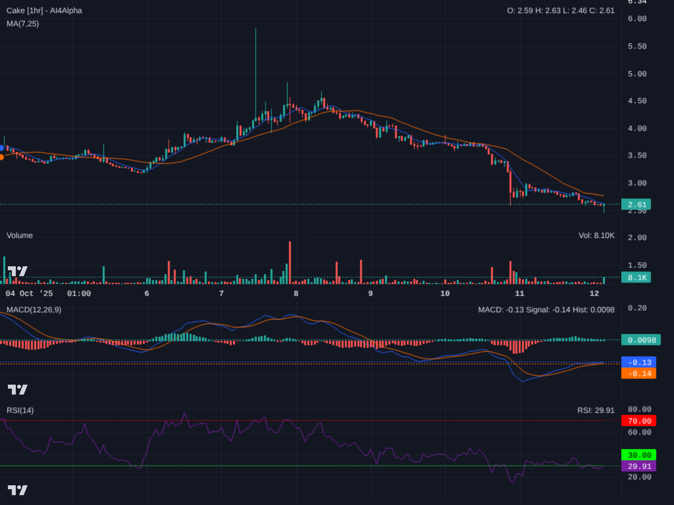Click the purple 29.91 RSI tag
This screenshot has width=674, height=505.
pos(638,466)
